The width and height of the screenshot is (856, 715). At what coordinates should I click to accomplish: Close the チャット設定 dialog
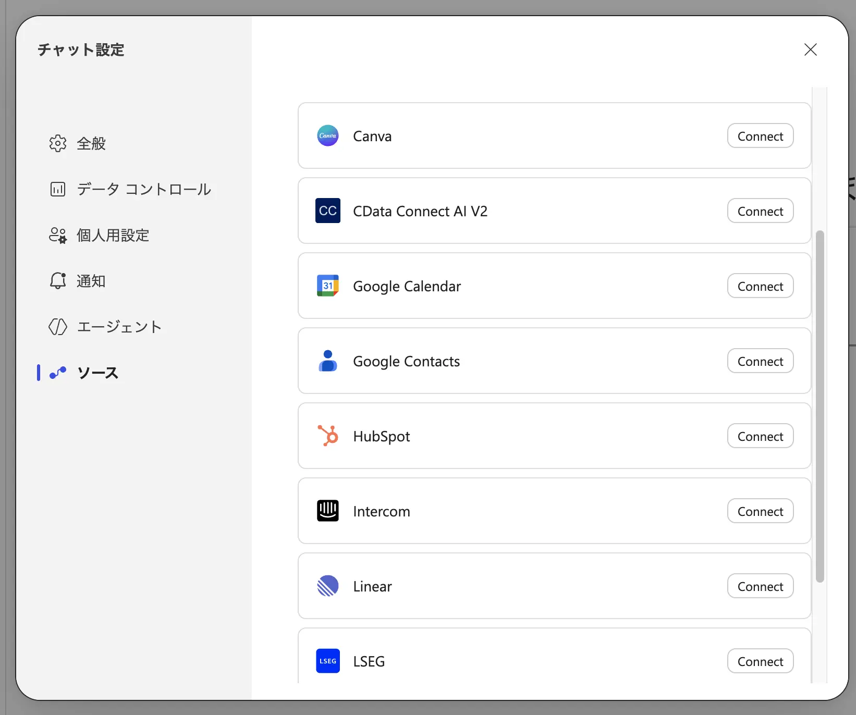(x=810, y=50)
